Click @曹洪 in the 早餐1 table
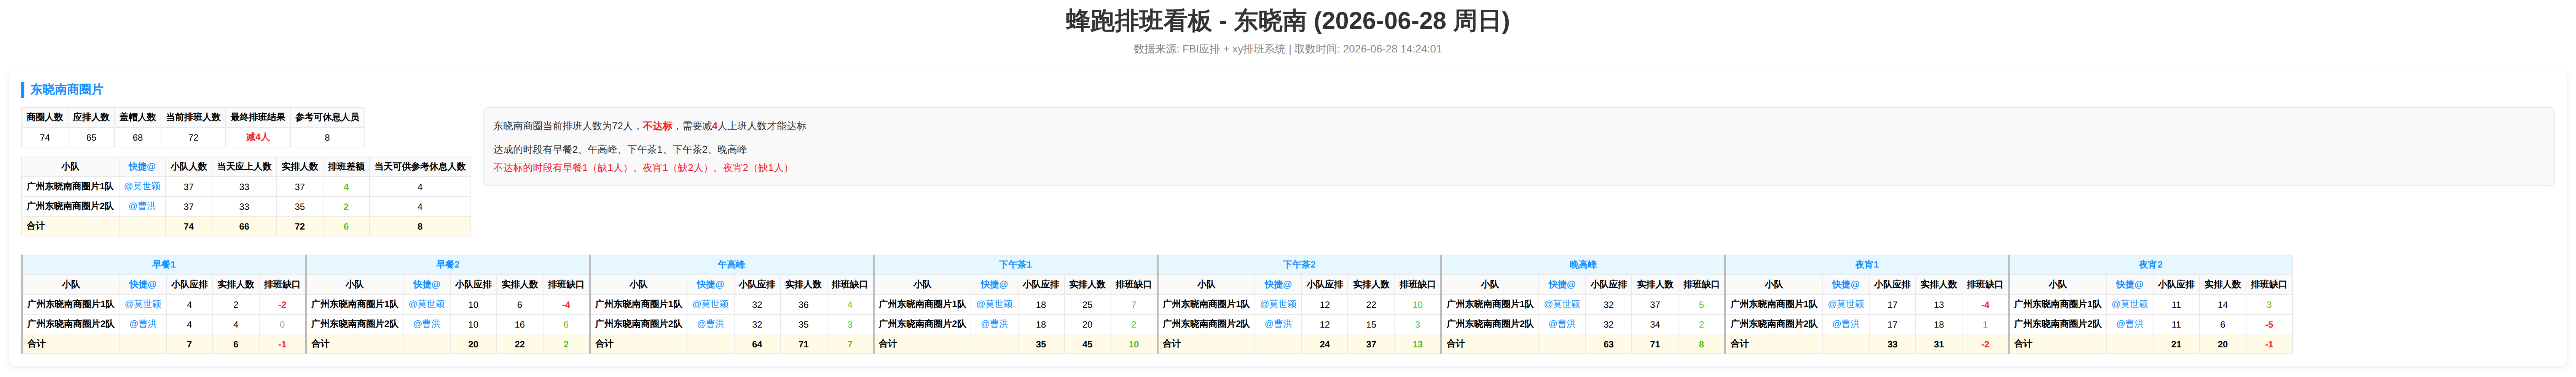Viewport: 2576px width, 377px height. click(x=143, y=324)
